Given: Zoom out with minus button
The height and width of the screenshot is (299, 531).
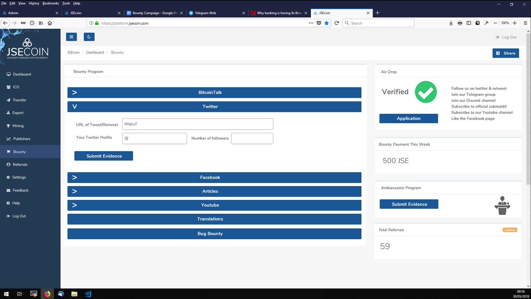Looking at the screenshot, I should tap(495, 23).
